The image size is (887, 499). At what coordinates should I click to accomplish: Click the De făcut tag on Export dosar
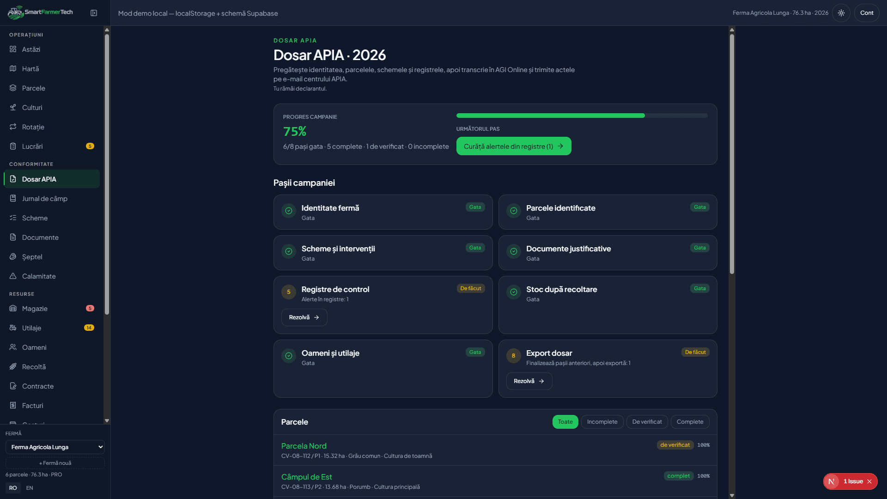click(x=695, y=352)
